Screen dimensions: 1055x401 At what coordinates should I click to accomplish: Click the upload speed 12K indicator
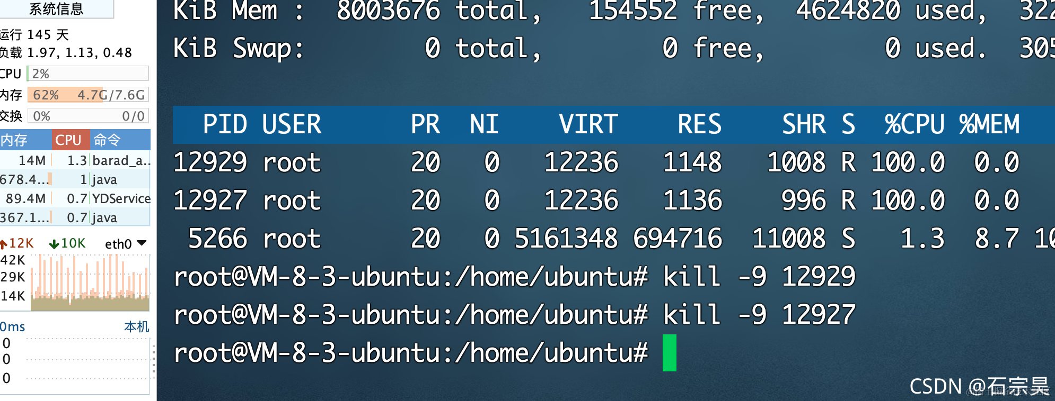tap(17, 243)
